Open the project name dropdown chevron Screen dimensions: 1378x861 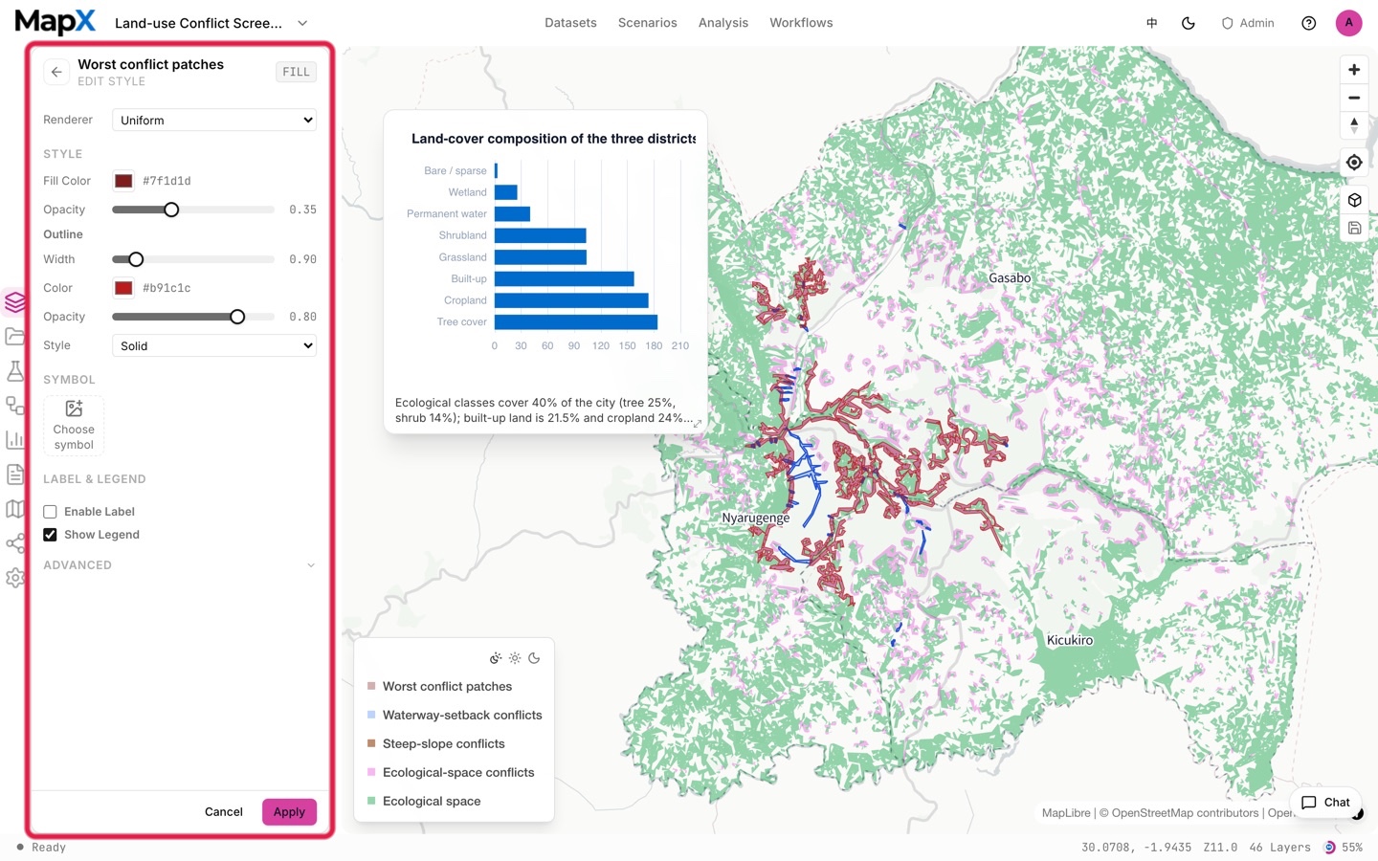302,23
